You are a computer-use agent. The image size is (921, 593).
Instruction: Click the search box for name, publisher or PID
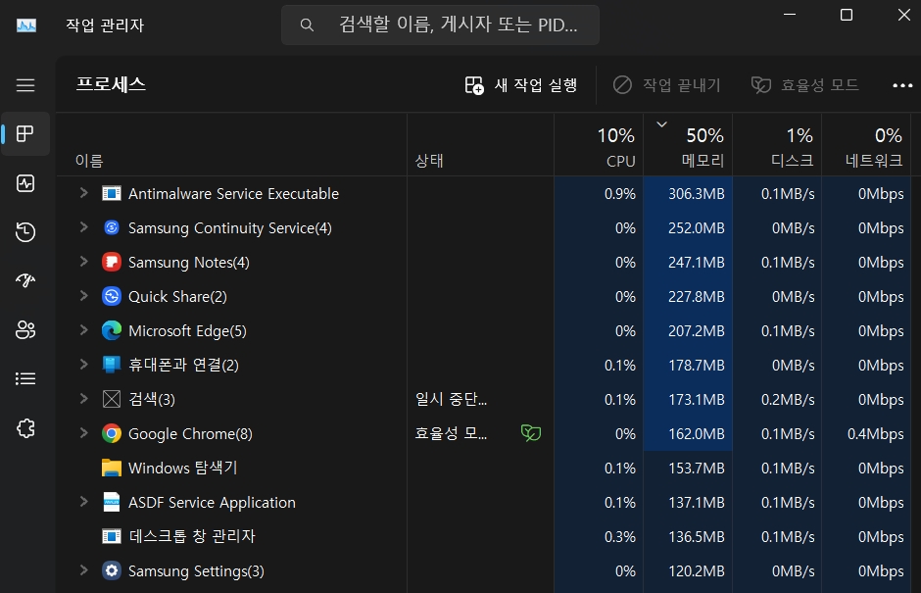tap(440, 25)
